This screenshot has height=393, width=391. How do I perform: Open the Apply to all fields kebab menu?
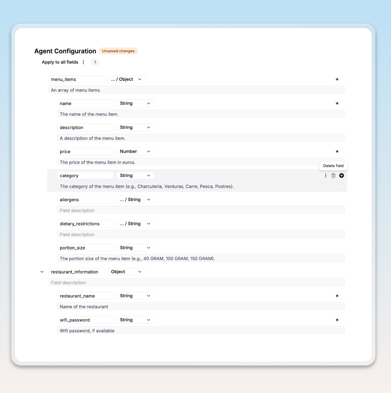[83, 62]
